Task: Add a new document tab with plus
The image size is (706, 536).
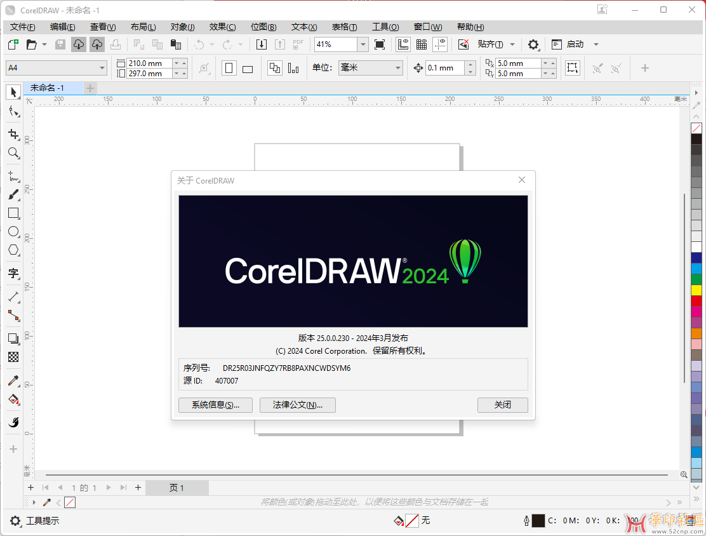Action: point(90,88)
